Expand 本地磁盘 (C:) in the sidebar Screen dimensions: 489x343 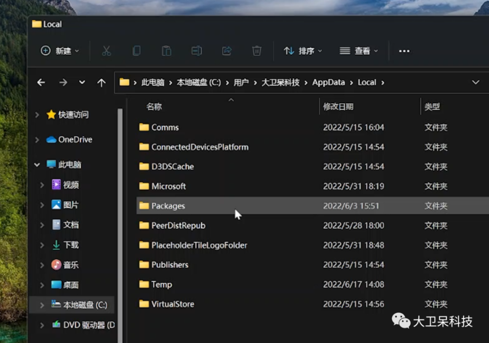pos(42,305)
